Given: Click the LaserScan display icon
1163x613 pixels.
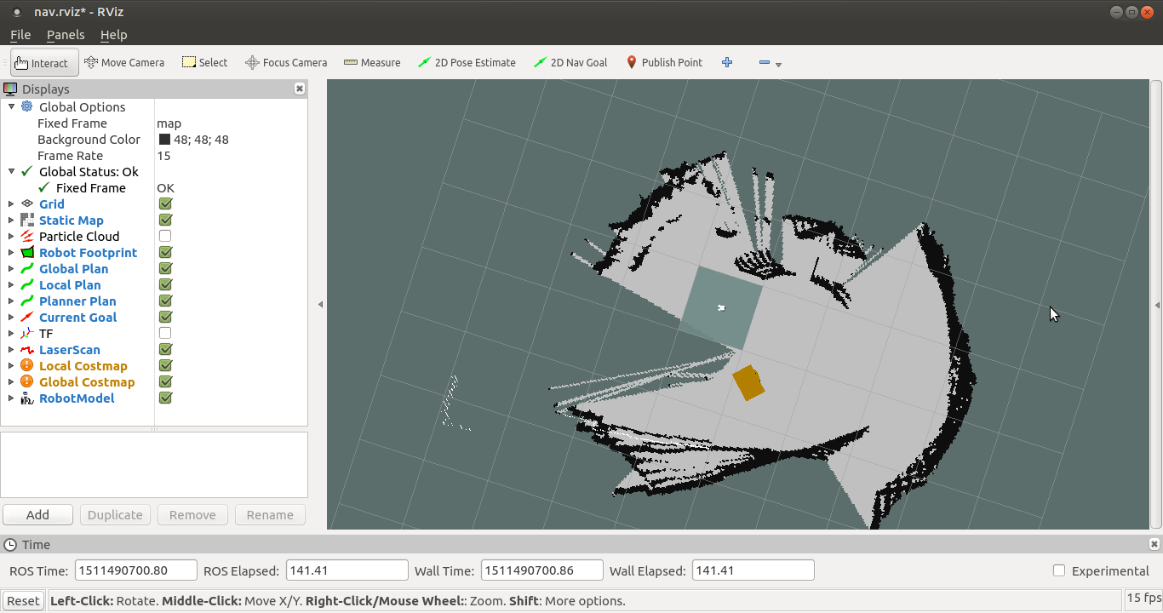Looking at the screenshot, I should 26,349.
